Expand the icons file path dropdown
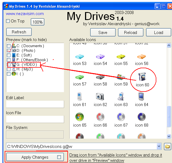This screenshot has height=163, width=172. (159, 146)
